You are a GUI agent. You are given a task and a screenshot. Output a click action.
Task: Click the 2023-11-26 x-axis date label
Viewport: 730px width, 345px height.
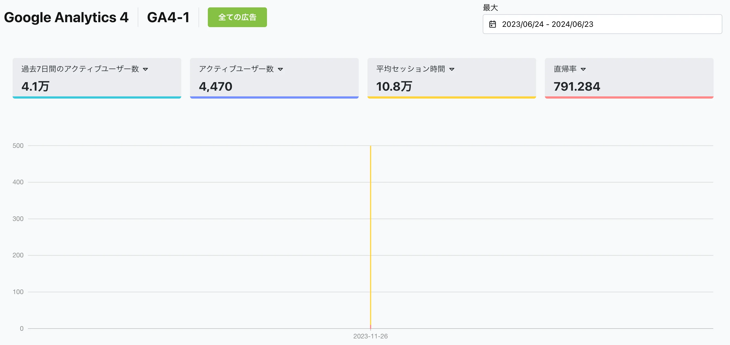coord(370,336)
